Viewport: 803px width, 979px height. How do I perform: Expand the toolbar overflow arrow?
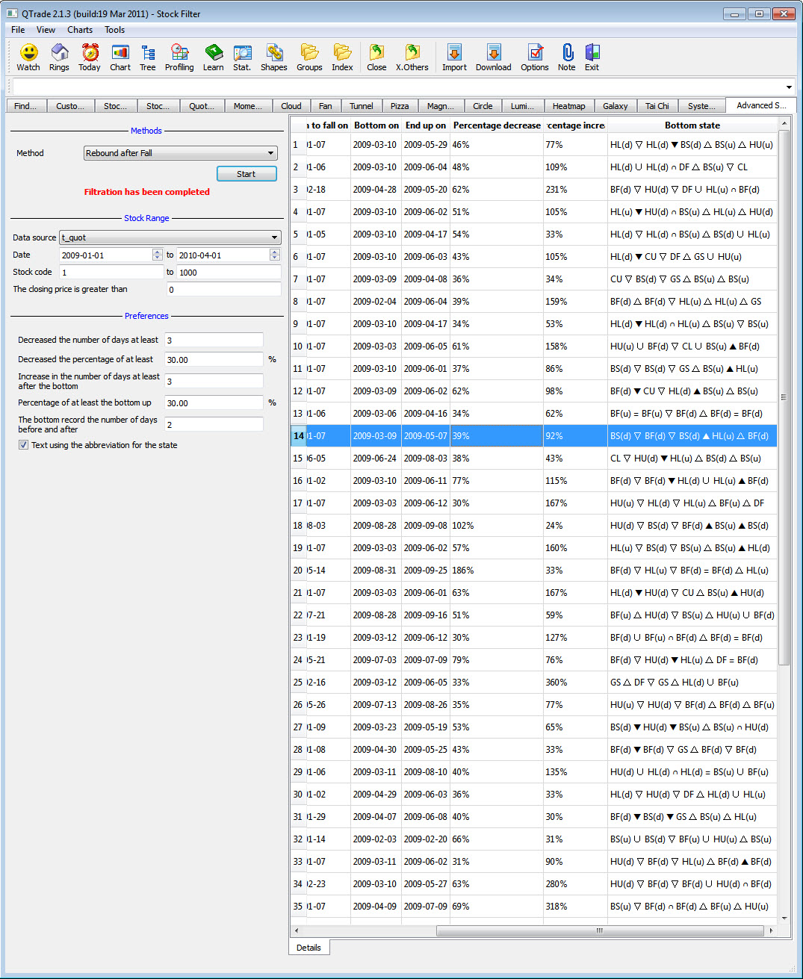coord(788,87)
